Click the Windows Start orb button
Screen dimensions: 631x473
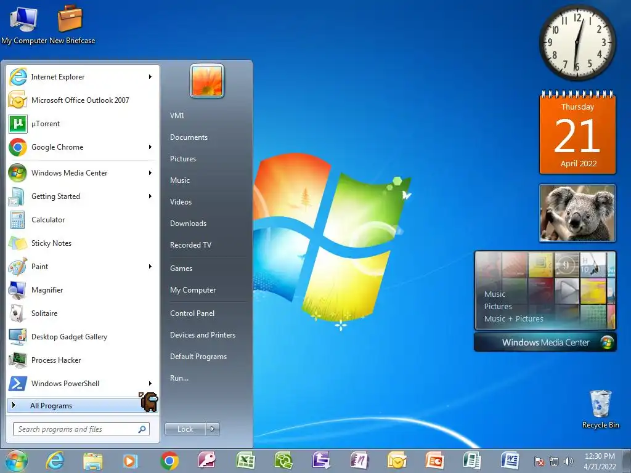(x=17, y=461)
